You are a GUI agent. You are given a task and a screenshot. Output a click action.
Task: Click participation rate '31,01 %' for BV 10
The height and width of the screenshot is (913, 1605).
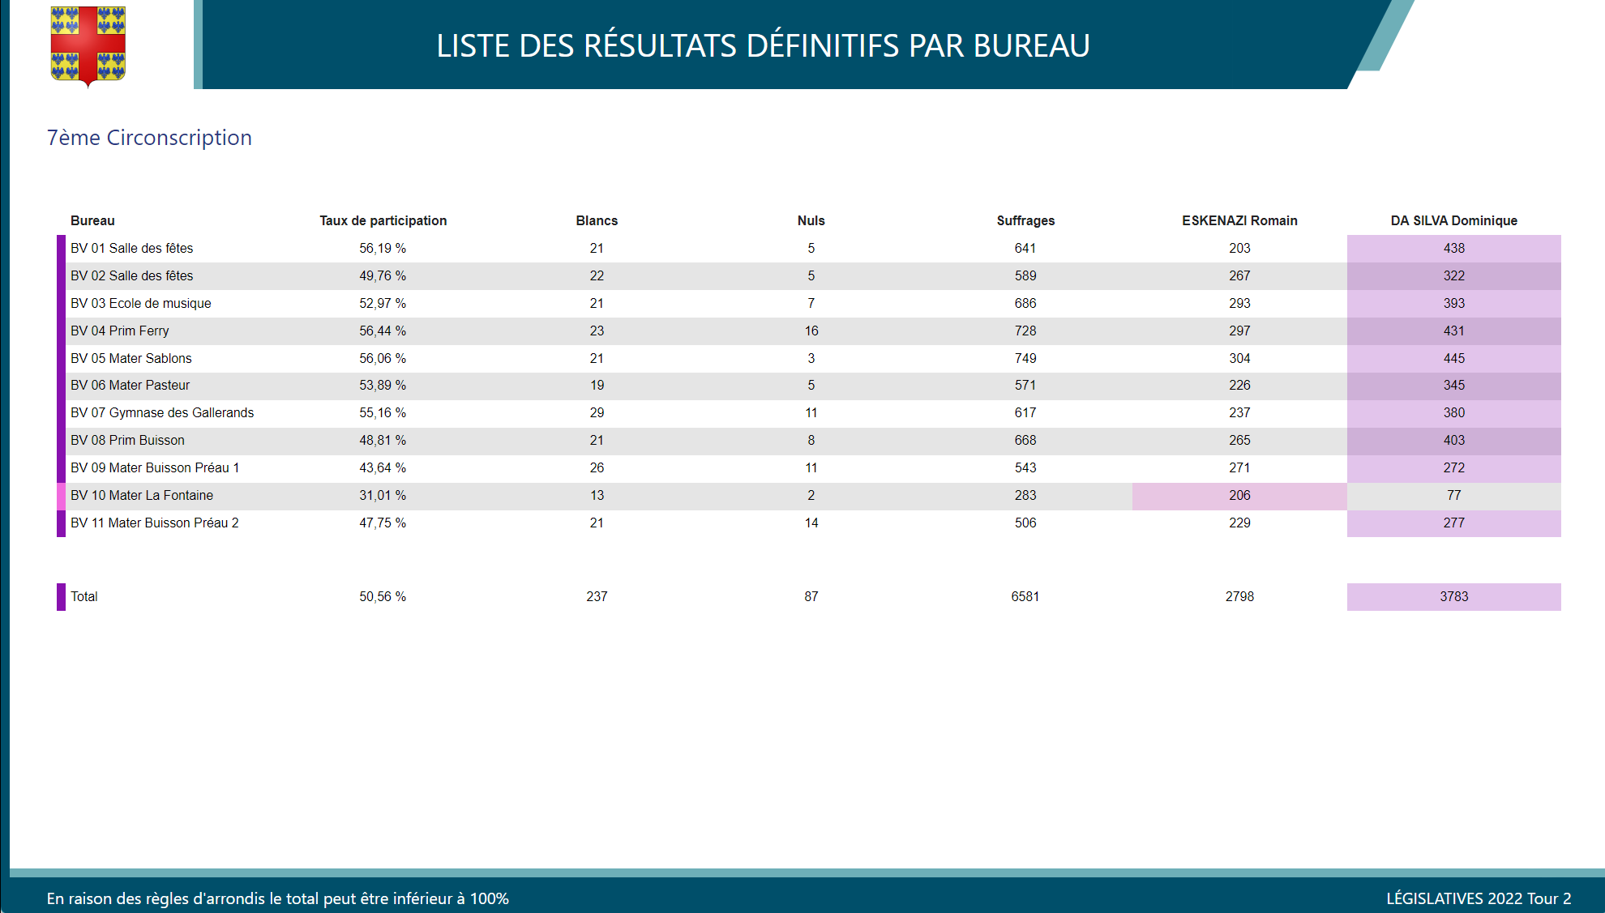tap(383, 496)
